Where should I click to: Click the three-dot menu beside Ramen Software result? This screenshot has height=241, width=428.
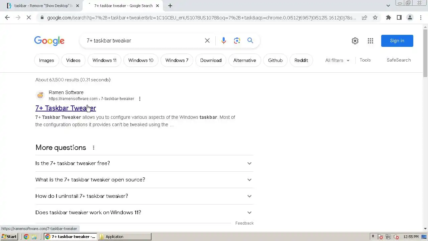point(140,99)
